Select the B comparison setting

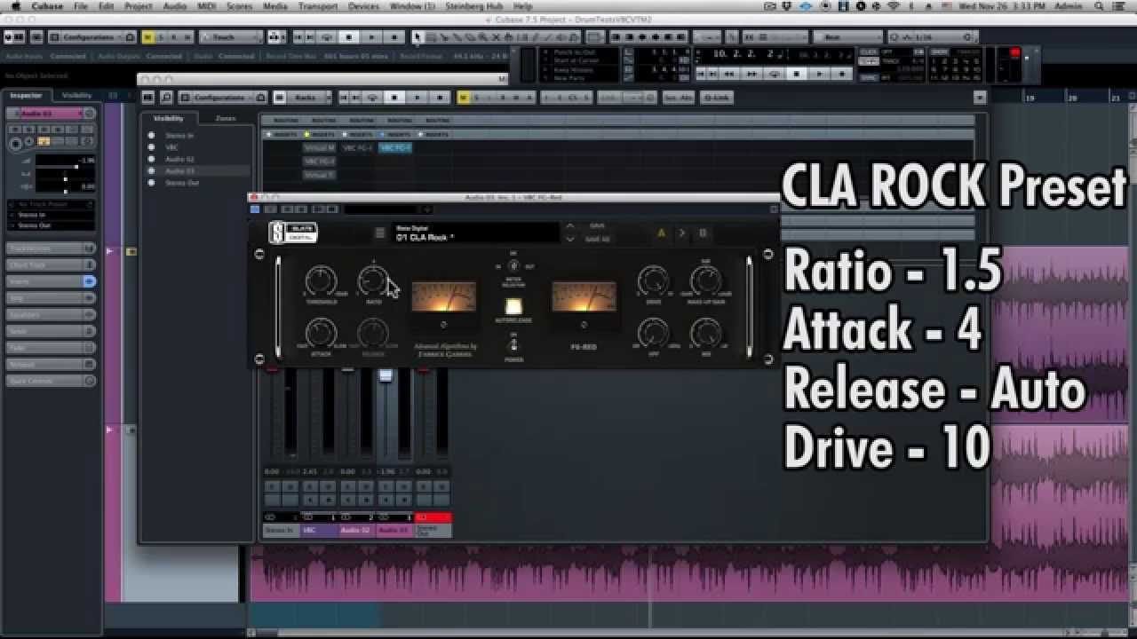point(703,233)
